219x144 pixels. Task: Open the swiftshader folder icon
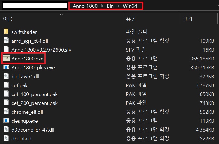6,31
